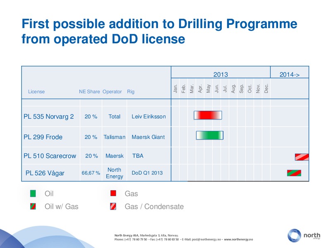Viewport: 331px width, 248px height.
Task: Click the Oil w/ Gas striped legend square
Action: [x=33, y=206]
